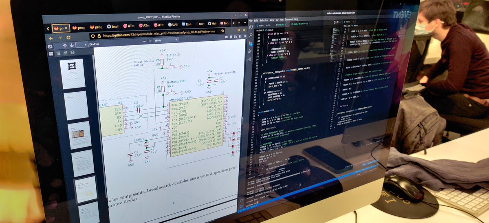Image resolution: width=489 pixels, height=223 pixels.
Task: Open the VS Code Edit menu
Action: click(256, 20)
